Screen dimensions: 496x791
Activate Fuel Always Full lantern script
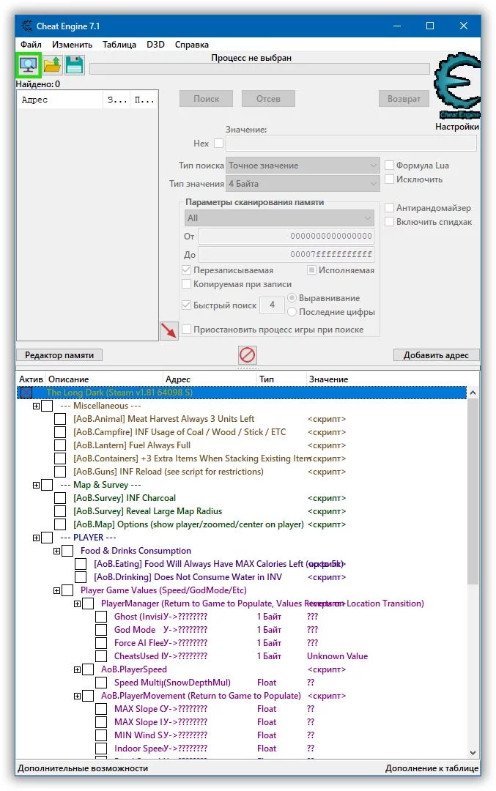coord(60,445)
